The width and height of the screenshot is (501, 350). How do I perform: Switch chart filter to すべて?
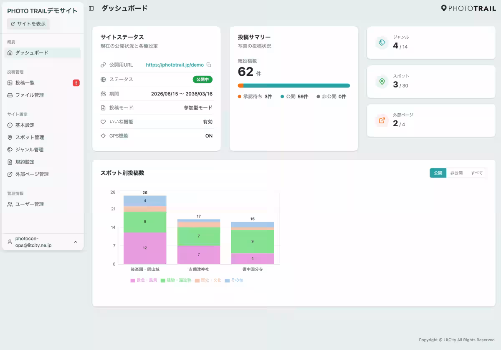coord(476,173)
